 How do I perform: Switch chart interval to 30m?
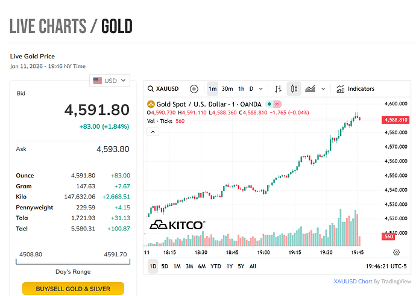click(x=227, y=89)
